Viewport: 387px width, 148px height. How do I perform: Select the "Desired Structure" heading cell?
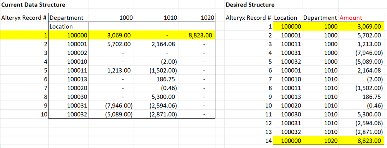(x=250, y=5)
